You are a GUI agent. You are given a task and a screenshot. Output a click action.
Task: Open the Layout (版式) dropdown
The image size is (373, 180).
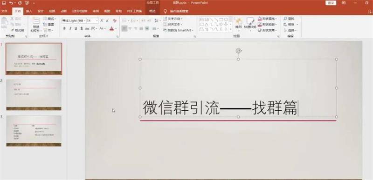[50, 19]
